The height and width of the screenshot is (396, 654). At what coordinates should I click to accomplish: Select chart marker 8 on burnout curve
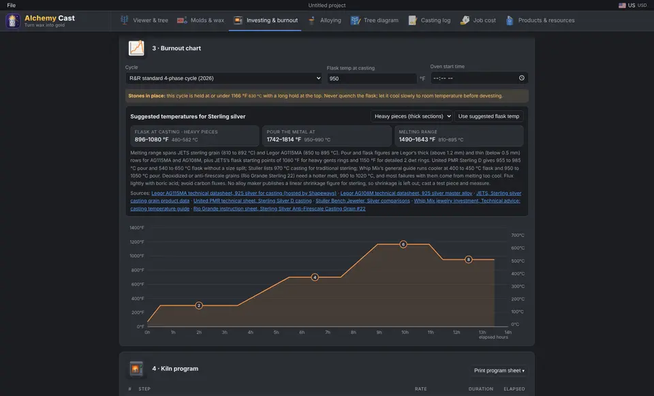tap(469, 259)
